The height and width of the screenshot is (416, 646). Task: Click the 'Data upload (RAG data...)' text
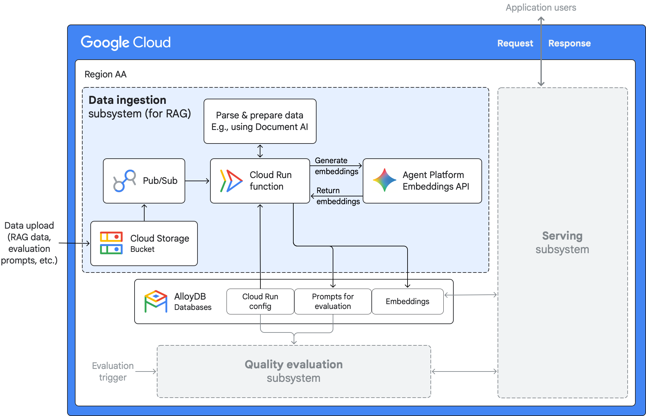(29, 243)
